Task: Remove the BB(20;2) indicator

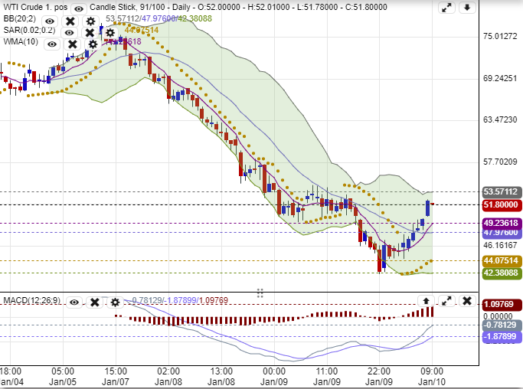Action: tap(70, 21)
